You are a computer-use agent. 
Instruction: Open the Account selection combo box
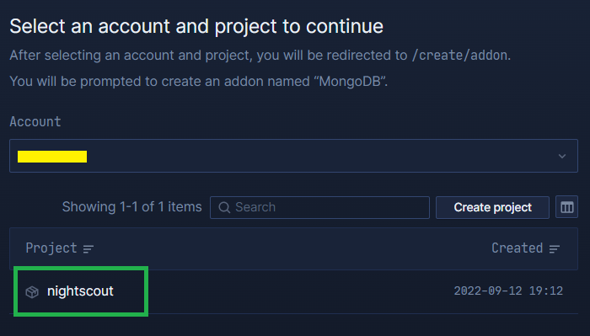pos(293,156)
